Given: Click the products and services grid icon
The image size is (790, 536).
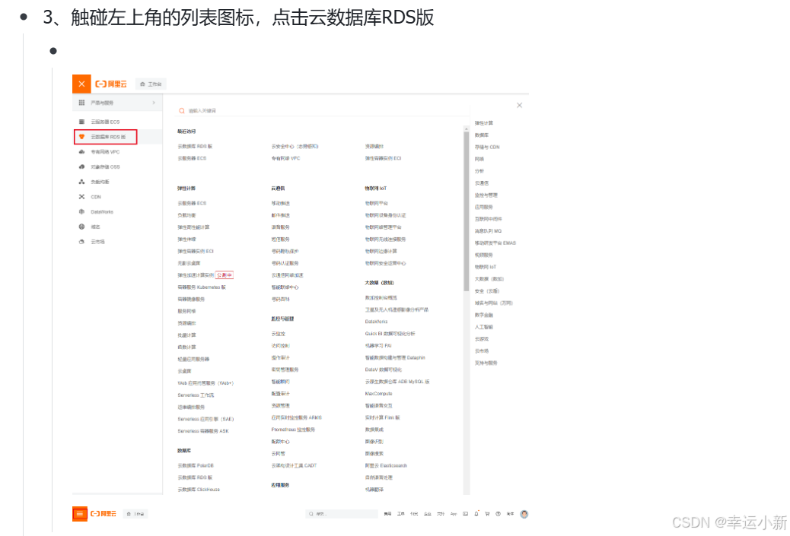Looking at the screenshot, I should (81, 103).
